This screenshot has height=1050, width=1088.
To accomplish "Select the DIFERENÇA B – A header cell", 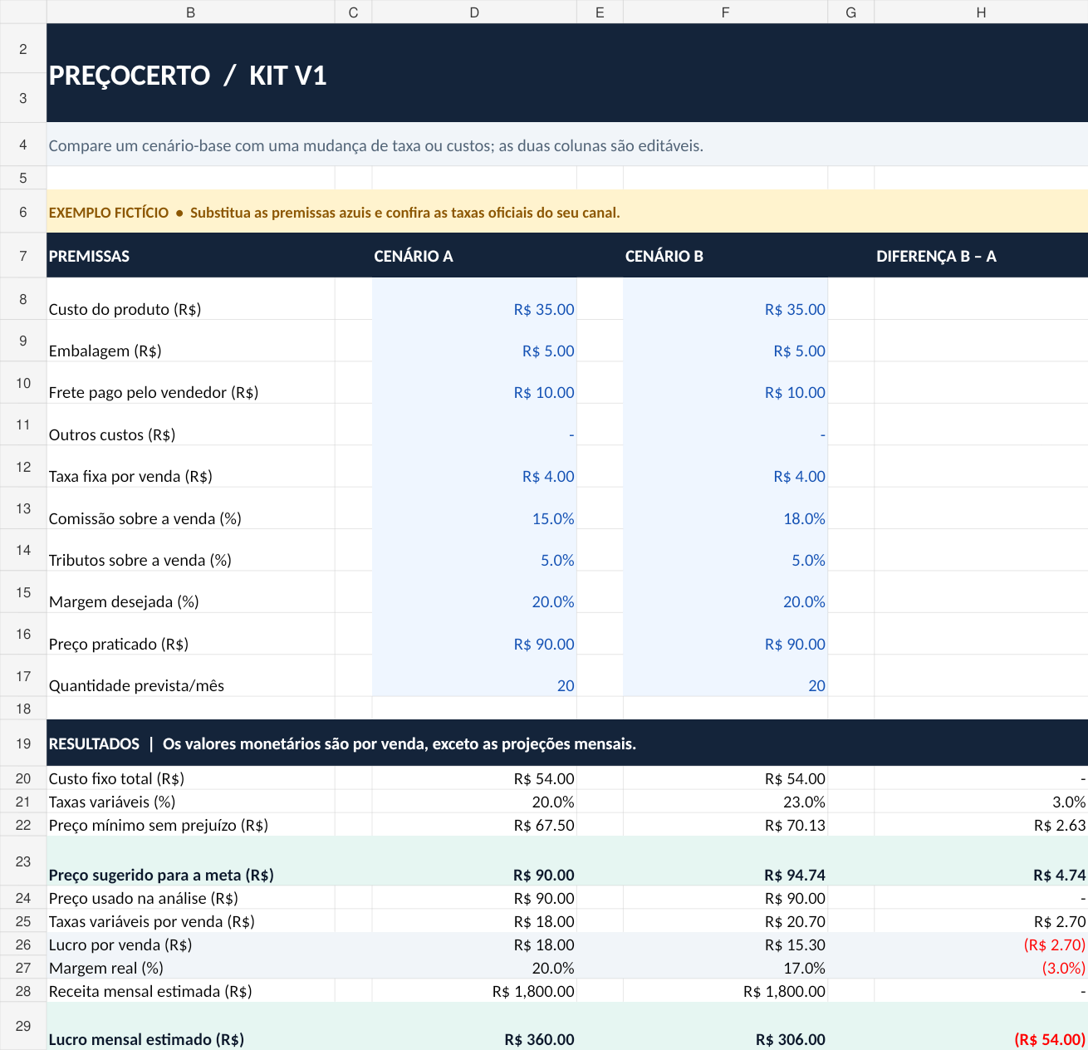I will tap(981, 255).
